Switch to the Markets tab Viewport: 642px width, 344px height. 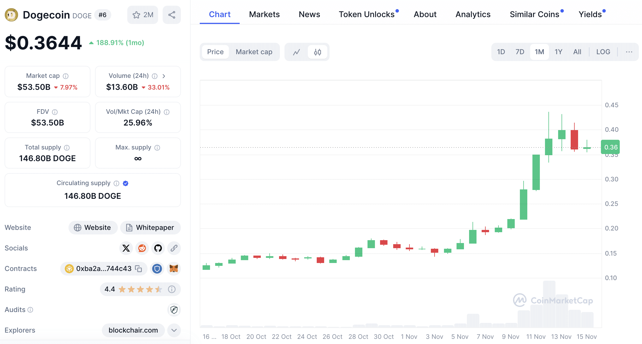point(265,14)
